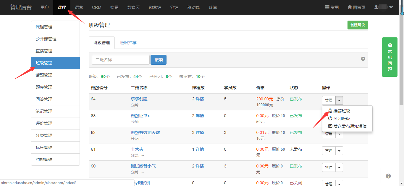
Task: Click the 回首页 home icon
Action: [x=356, y=7]
